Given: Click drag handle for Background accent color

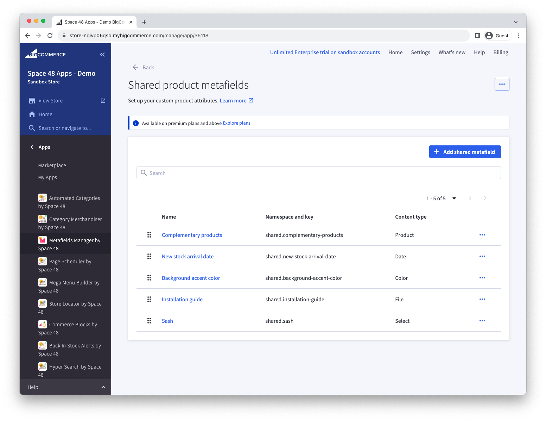Looking at the screenshot, I should click(x=149, y=278).
